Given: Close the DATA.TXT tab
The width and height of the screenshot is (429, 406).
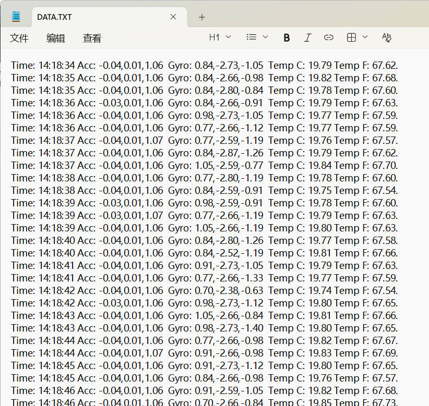Looking at the screenshot, I should [x=173, y=17].
